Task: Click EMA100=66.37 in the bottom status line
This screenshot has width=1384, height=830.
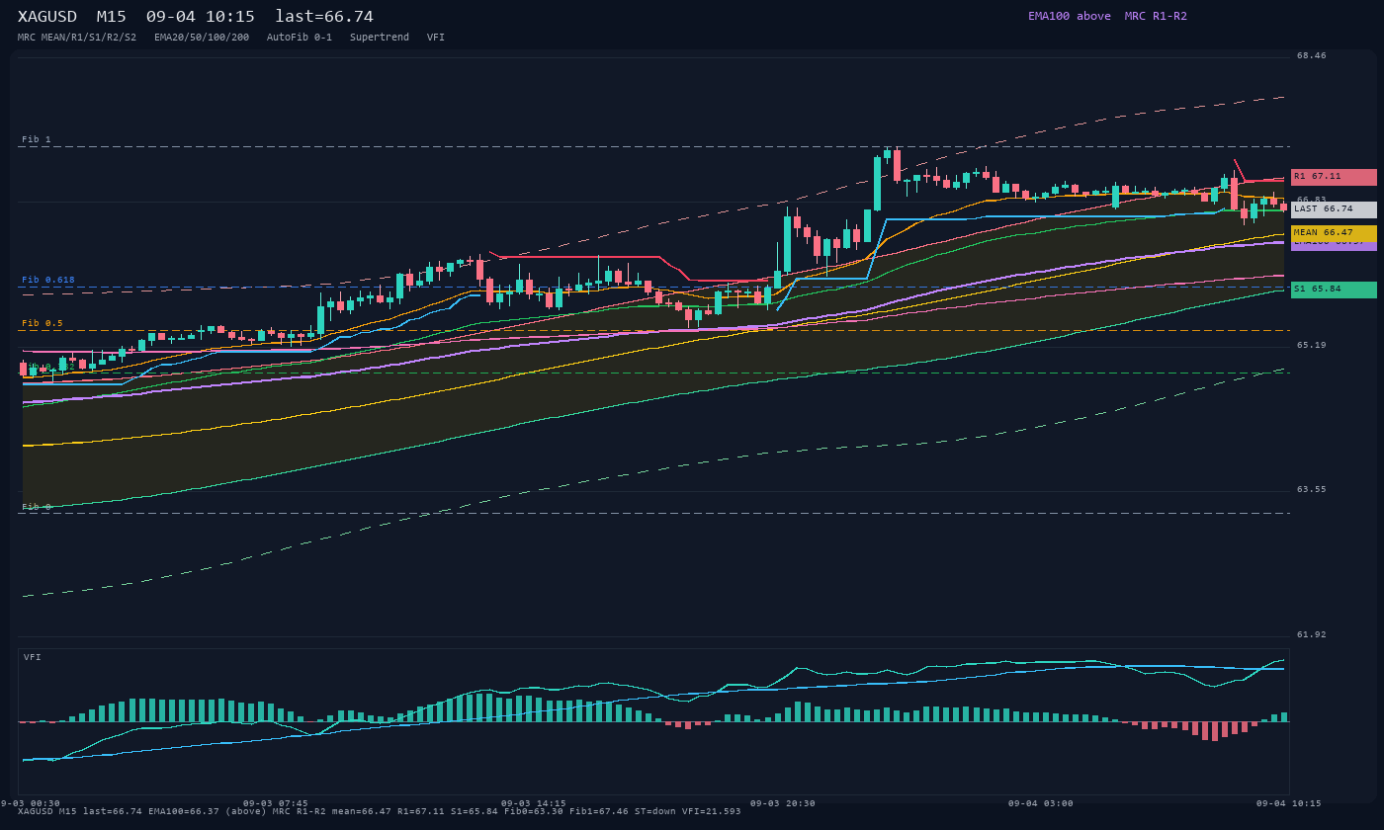Action: (184, 811)
